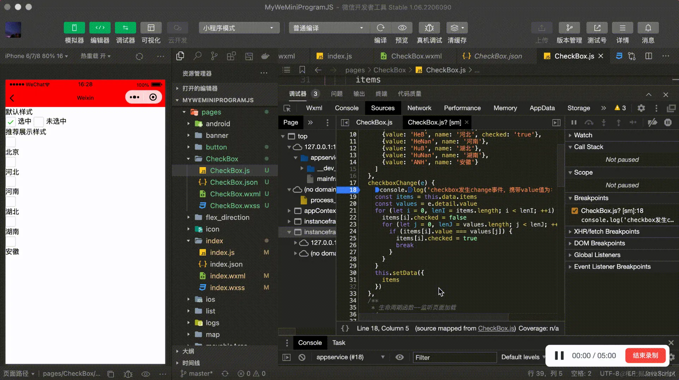Viewport: 679px width, 380px height.
Task: Pretty-print the source with braces icon
Action: click(345, 329)
